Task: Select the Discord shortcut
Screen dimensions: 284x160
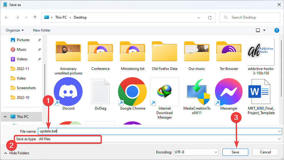Action: [x=68, y=94]
